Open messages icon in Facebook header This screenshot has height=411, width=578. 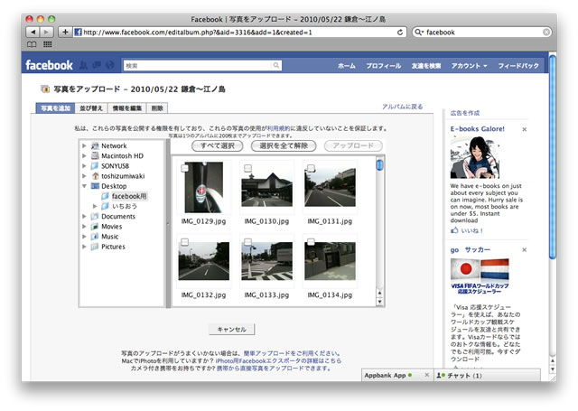[97, 65]
